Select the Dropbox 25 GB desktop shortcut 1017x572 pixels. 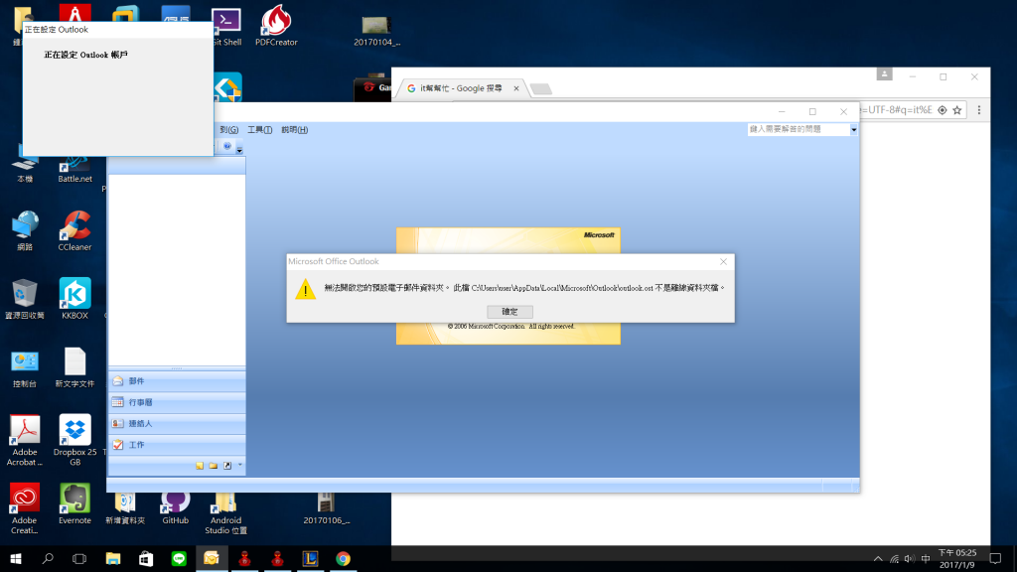(75, 440)
